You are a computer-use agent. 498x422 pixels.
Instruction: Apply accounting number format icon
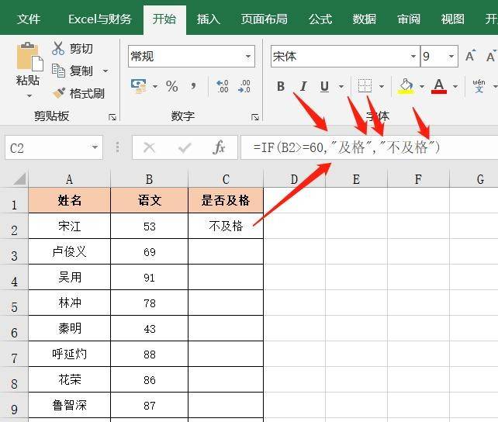[x=139, y=86]
